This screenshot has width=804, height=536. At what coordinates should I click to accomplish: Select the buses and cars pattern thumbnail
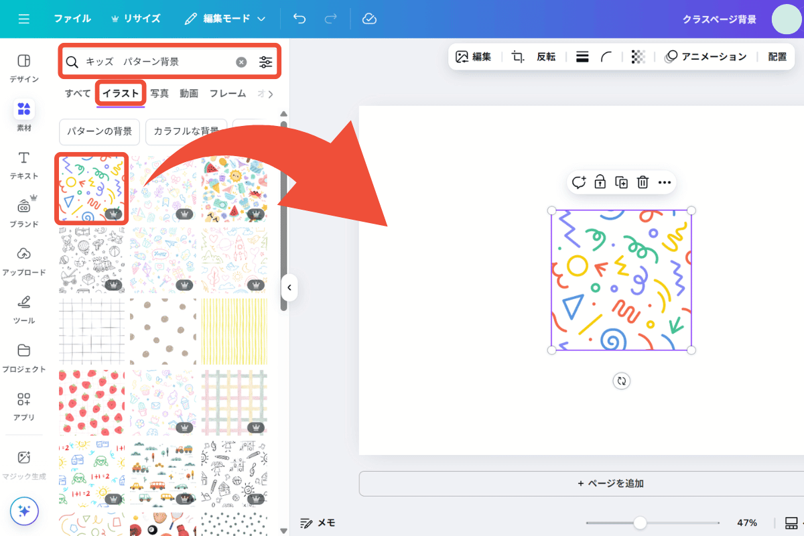point(163,473)
